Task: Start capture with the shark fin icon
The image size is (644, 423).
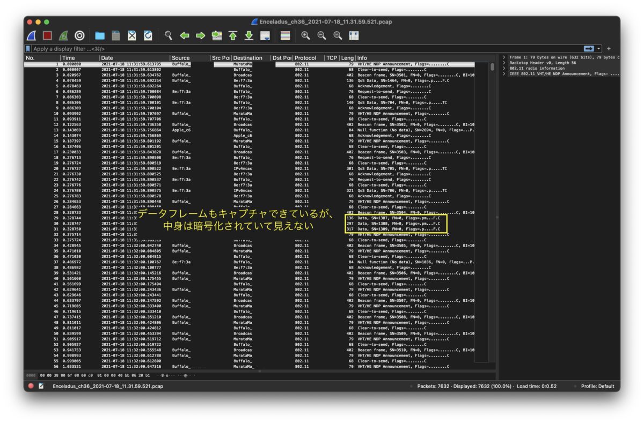Action: [32, 36]
